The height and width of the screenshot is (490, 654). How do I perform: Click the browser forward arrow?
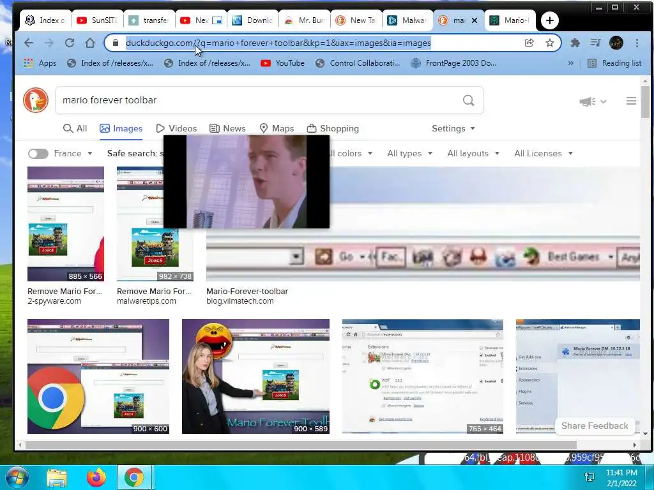[x=49, y=43]
